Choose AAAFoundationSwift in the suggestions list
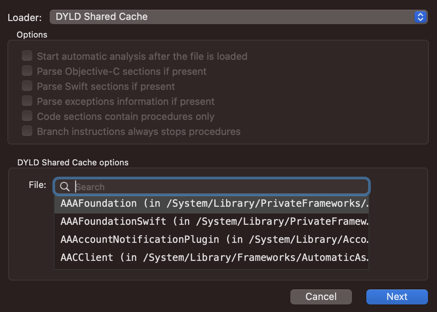 211,221
